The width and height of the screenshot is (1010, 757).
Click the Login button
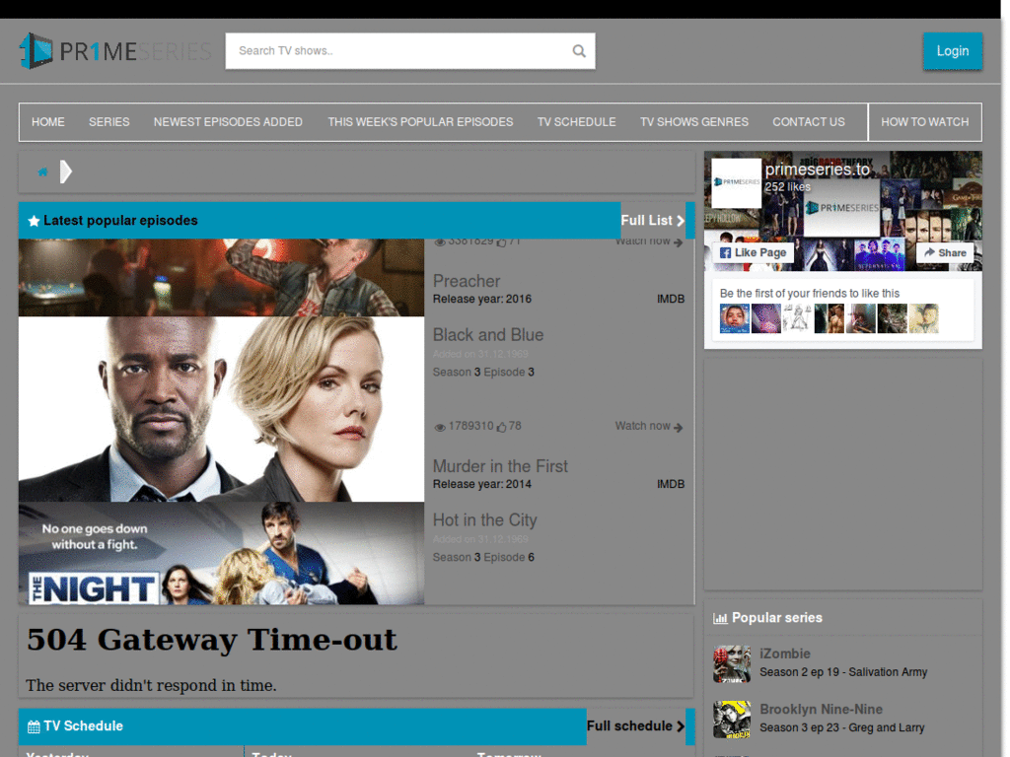coord(952,51)
